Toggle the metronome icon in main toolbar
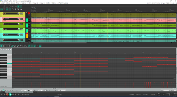177x97 pixels. tap(18, 7)
